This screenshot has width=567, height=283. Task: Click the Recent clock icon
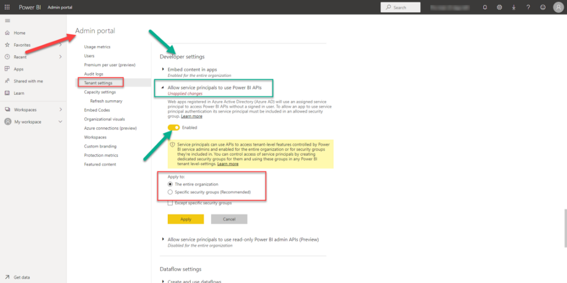tap(7, 57)
